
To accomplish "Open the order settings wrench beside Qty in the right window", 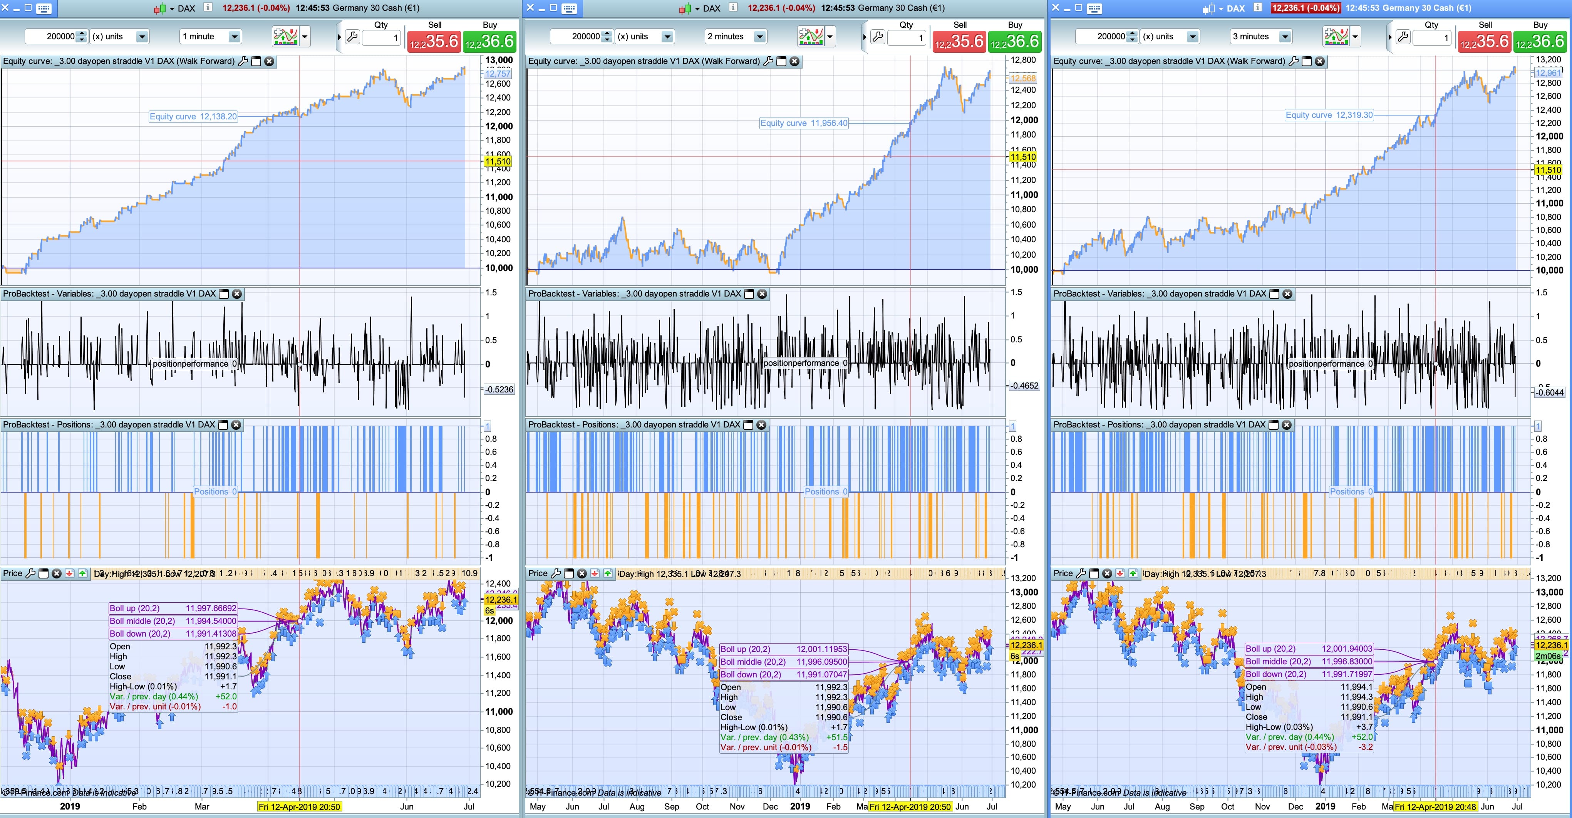I will [1403, 37].
